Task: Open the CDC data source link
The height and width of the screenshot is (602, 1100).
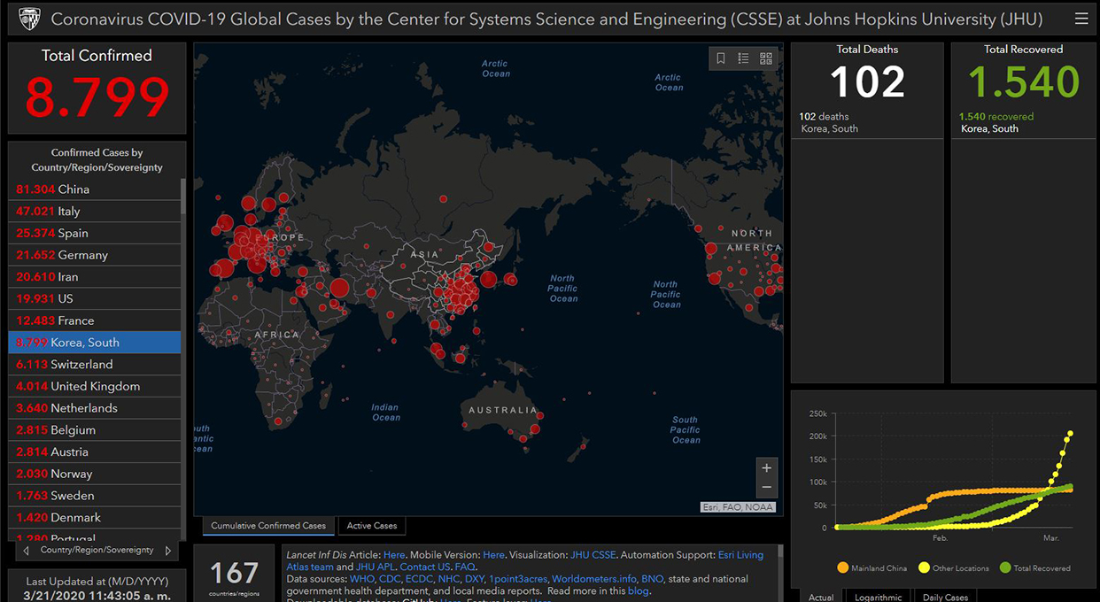Action: pos(390,579)
